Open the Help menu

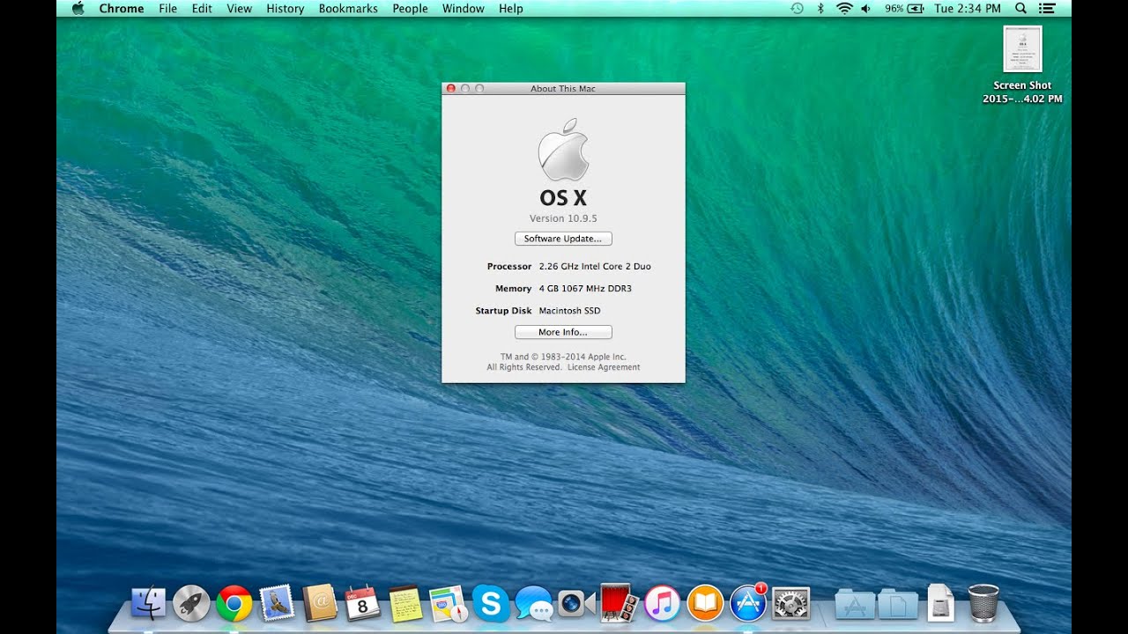510,8
